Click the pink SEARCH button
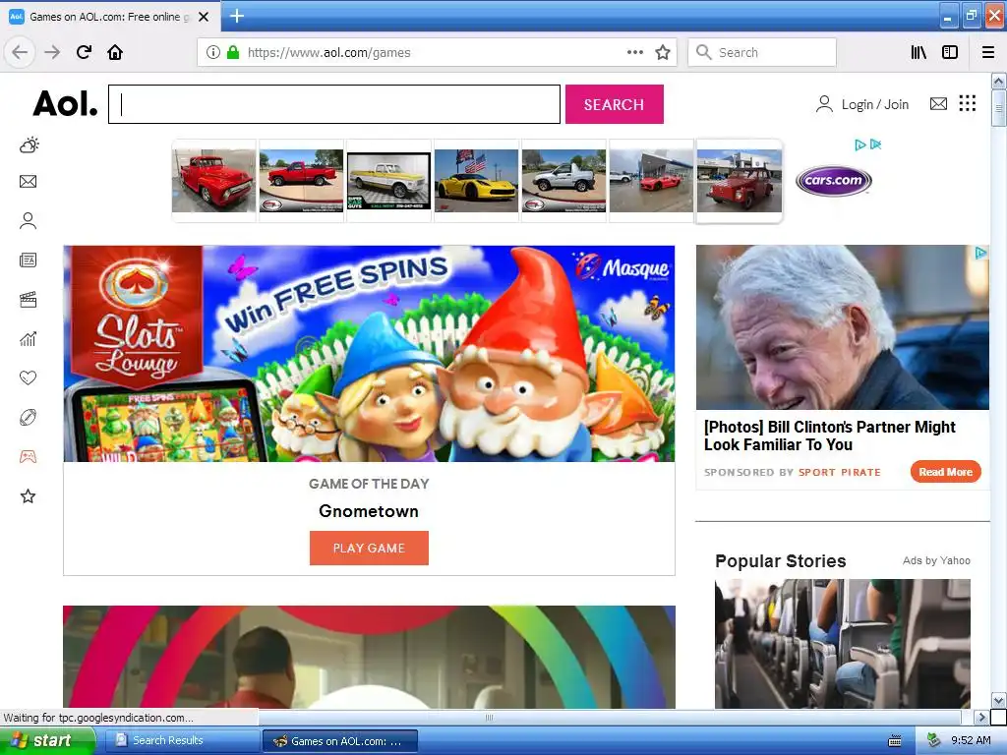The width and height of the screenshot is (1007, 755). click(614, 104)
